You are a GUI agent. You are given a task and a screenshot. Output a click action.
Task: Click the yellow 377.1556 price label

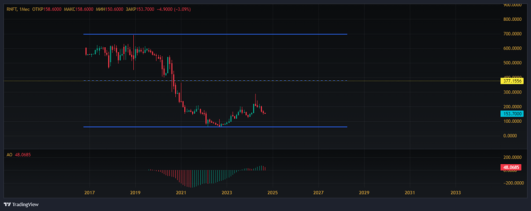(512, 81)
